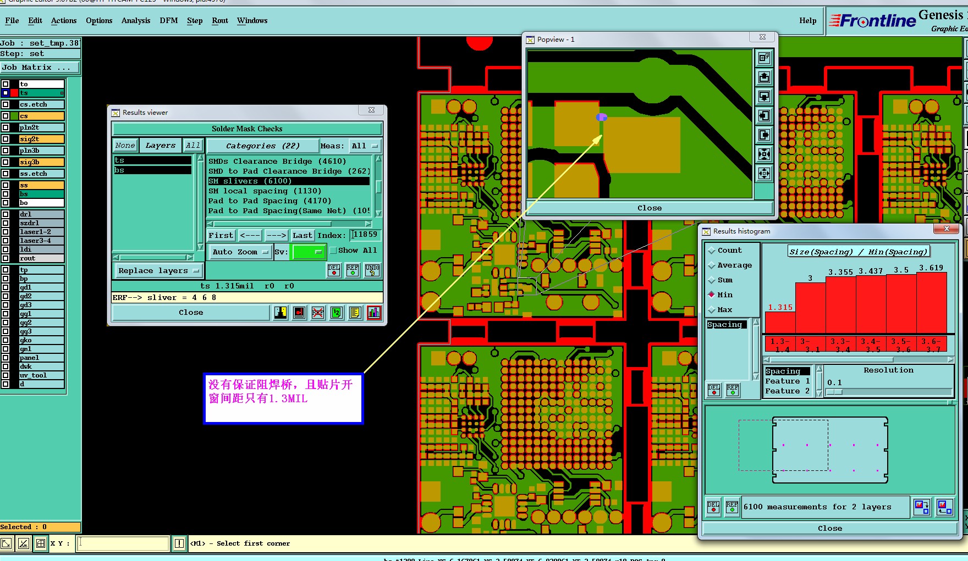Click Last button in Results viewer
This screenshot has width=968, height=561.
pyautogui.click(x=302, y=236)
